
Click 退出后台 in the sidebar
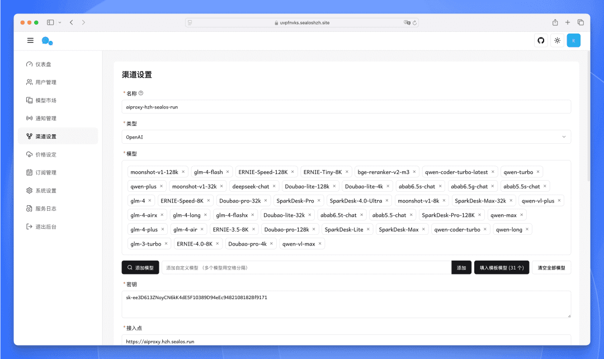click(x=58, y=226)
